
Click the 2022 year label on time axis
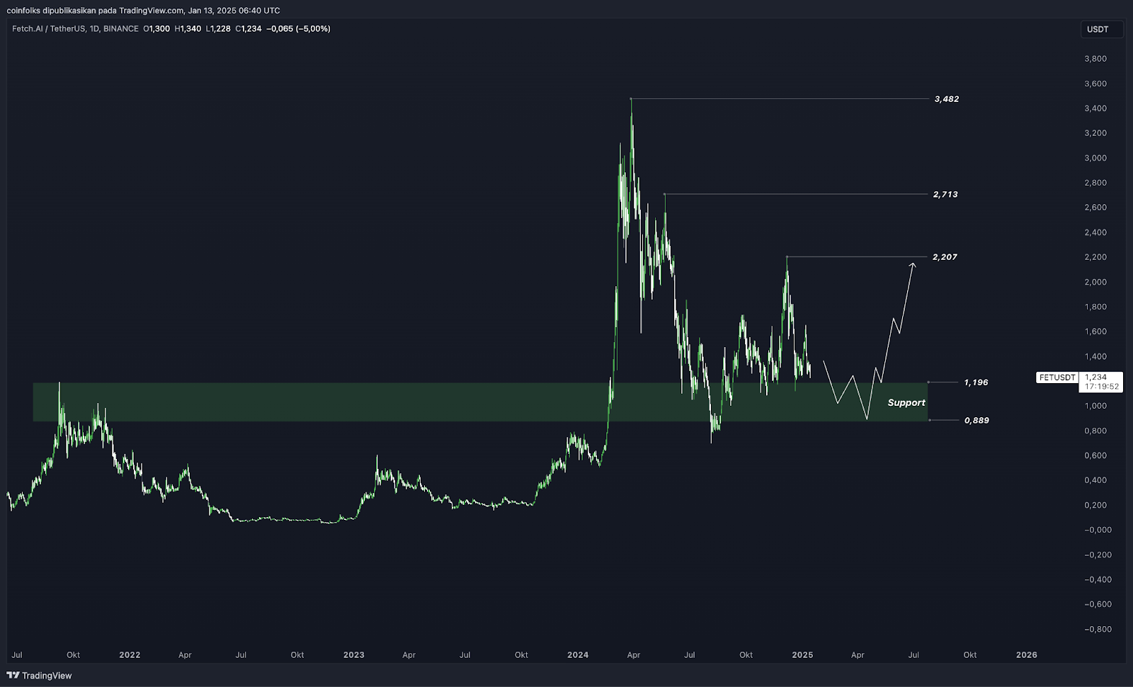(x=130, y=655)
